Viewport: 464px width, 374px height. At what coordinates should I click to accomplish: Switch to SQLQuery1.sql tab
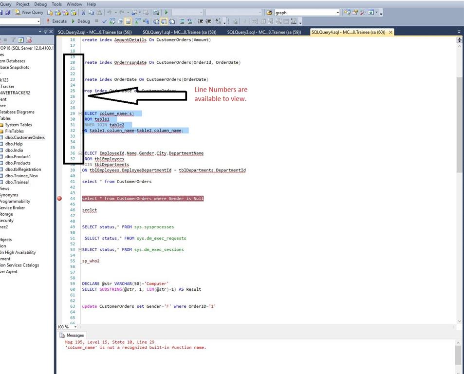coord(179,32)
